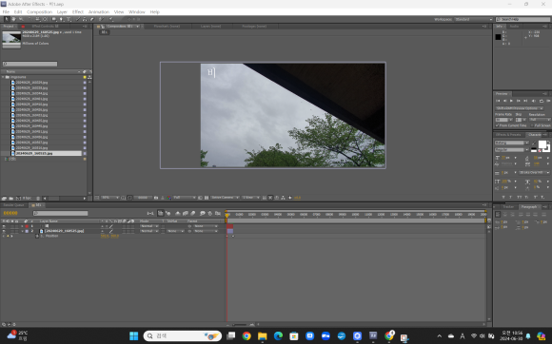The height and width of the screenshot is (344, 552).
Task: Collapse the footage folder in Project panel
Action: point(3,77)
